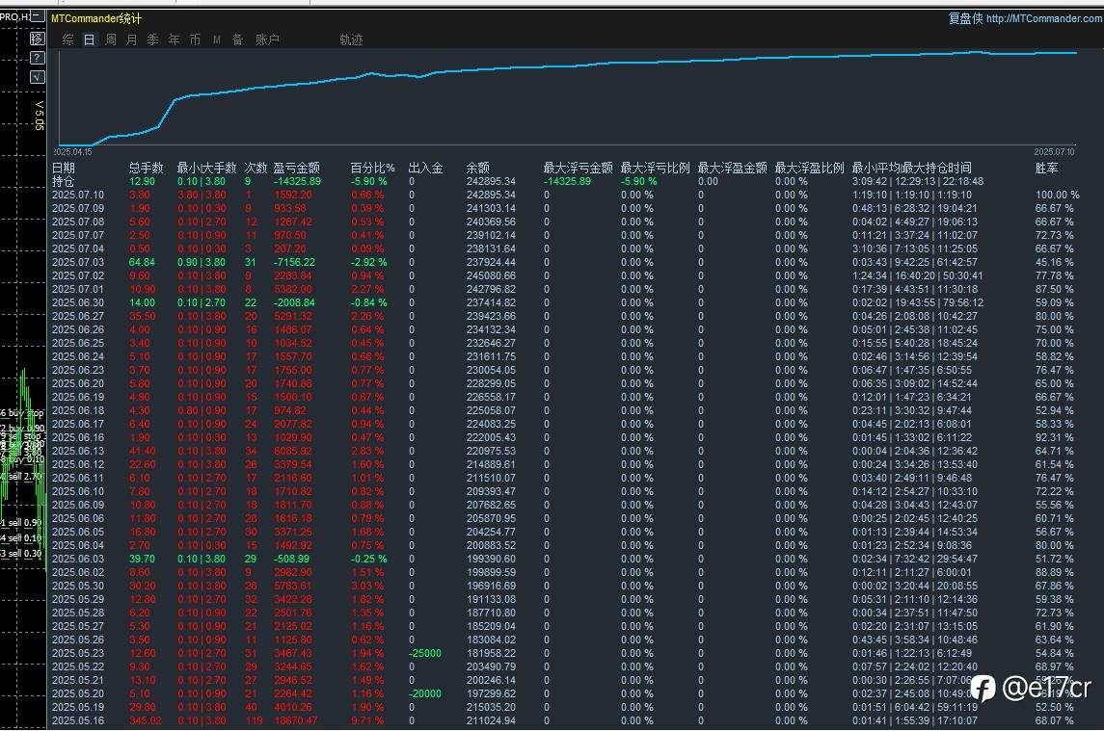Select the 持仓 open-positions row label

[x=64, y=181]
